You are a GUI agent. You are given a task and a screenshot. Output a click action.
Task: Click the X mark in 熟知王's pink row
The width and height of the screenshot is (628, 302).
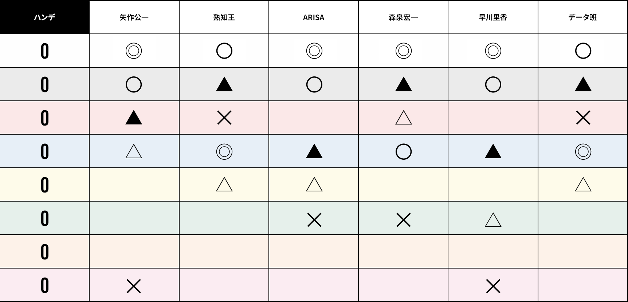pyautogui.click(x=224, y=118)
